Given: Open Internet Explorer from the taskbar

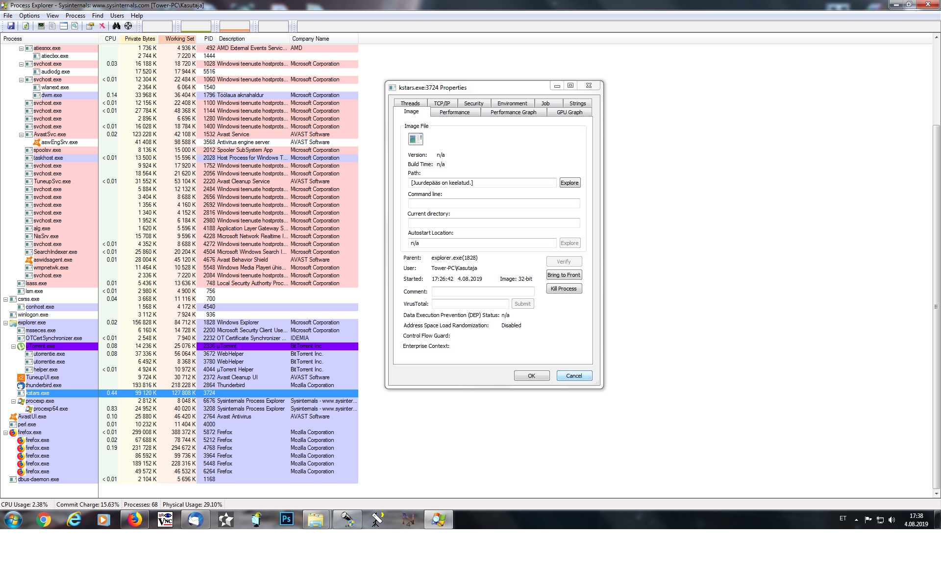Looking at the screenshot, I should pyautogui.click(x=74, y=519).
